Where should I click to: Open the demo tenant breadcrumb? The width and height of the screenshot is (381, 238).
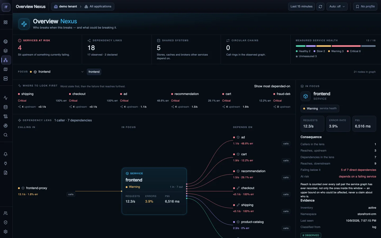[66, 7]
